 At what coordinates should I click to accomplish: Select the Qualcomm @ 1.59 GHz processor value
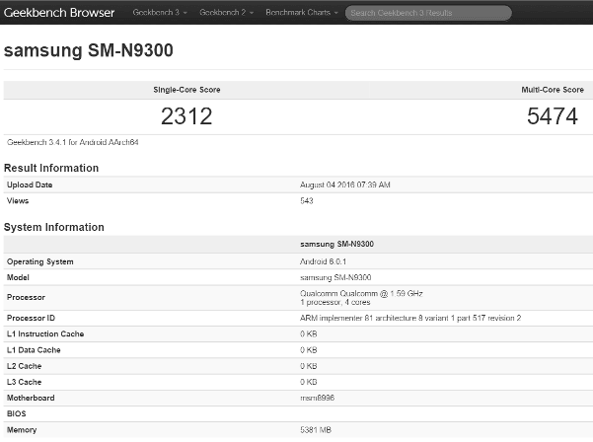[x=361, y=293]
